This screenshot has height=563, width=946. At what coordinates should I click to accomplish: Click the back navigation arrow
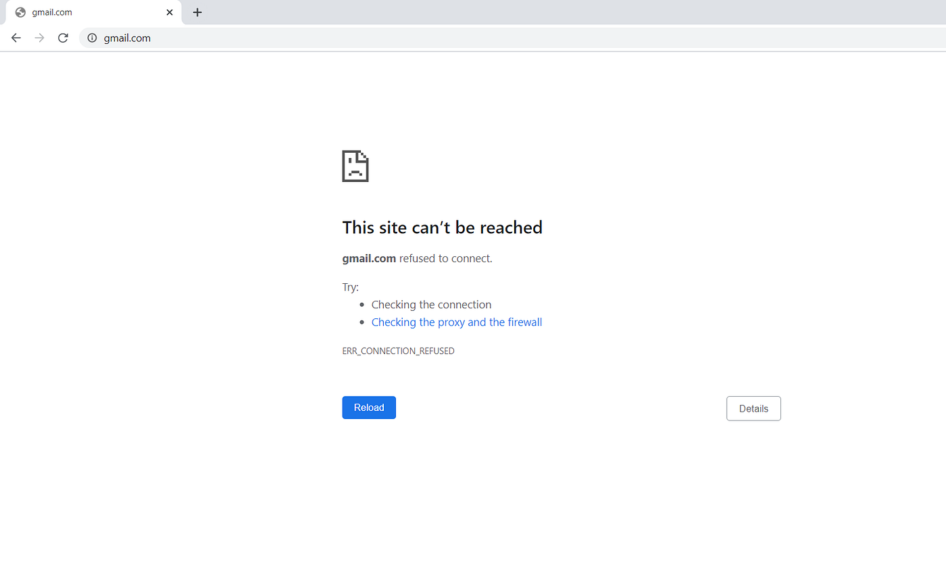pos(16,38)
